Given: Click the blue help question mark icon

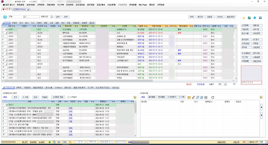Looking at the screenshot, I should (260, 18).
